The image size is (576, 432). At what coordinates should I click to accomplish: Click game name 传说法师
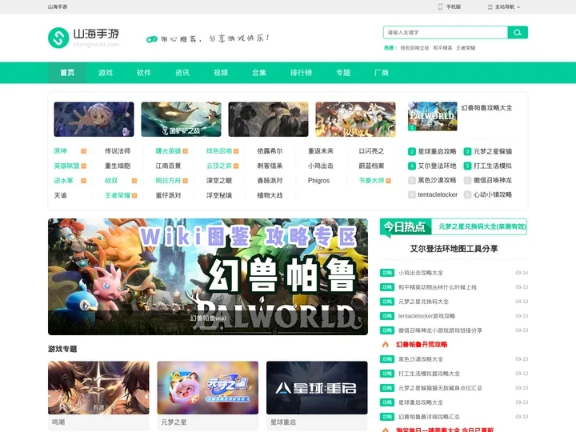pyautogui.click(x=118, y=151)
